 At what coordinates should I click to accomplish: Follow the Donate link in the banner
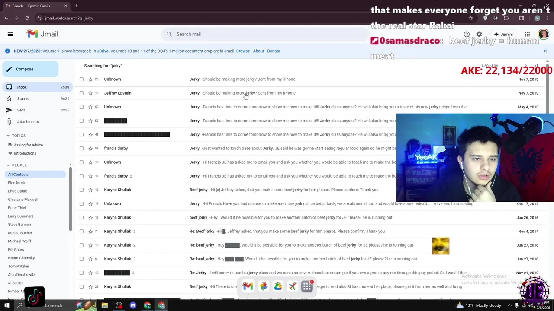tap(274, 51)
